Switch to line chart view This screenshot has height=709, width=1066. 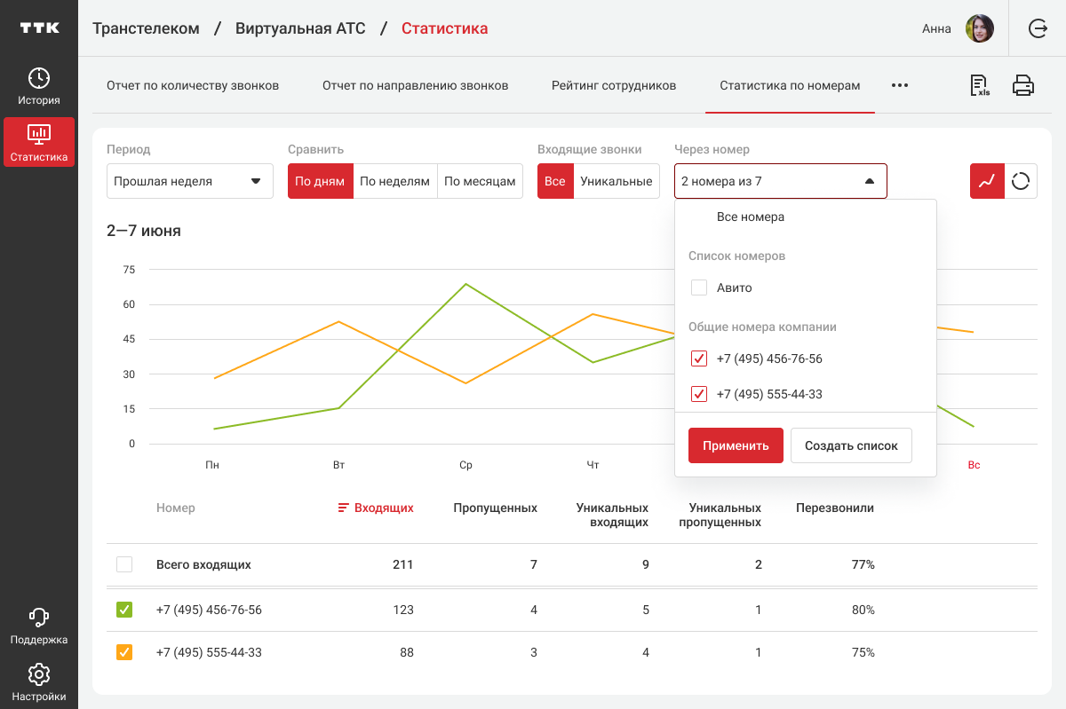[x=986, y=181]
